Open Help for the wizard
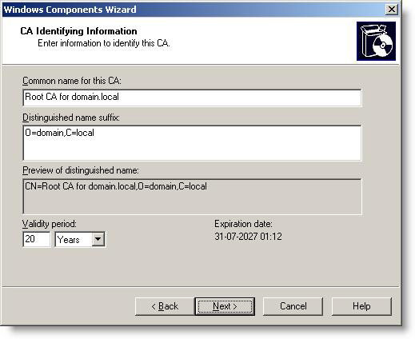The height and width of the screenshot is (339, 415). coord(361,306)
